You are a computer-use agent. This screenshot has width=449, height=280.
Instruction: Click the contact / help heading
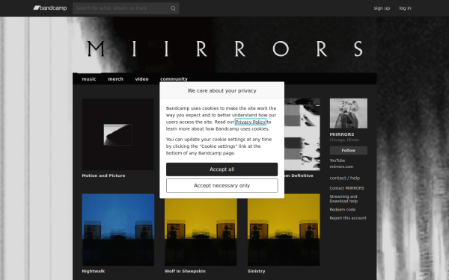(x=345, y=178)
